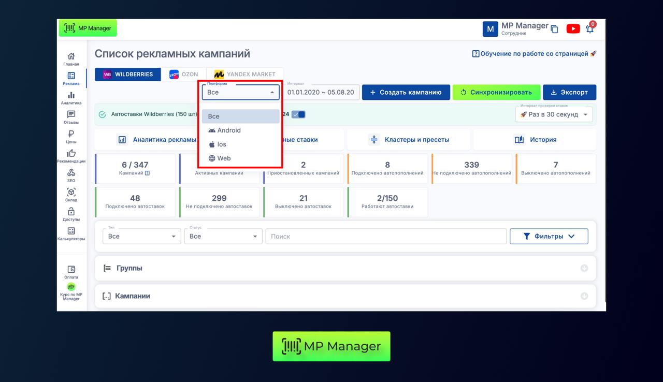This screenshot has height=382, width=663.
Task: Click the YouTube icon in header
Action: pos(573,29)
